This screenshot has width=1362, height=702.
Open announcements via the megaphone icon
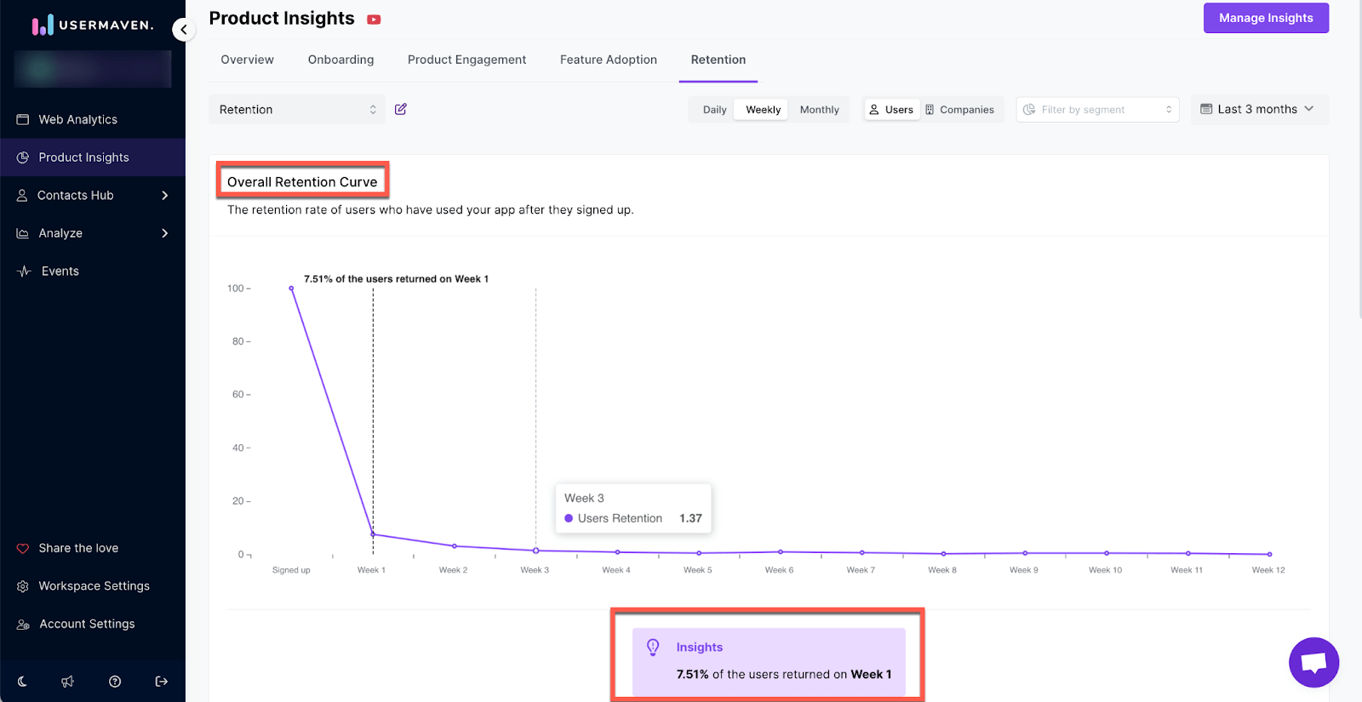click(x=68, y=682)
